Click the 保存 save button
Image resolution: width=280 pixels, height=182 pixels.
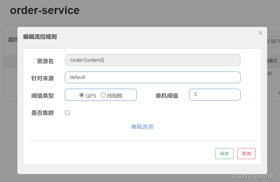click(x=224, y=154)
